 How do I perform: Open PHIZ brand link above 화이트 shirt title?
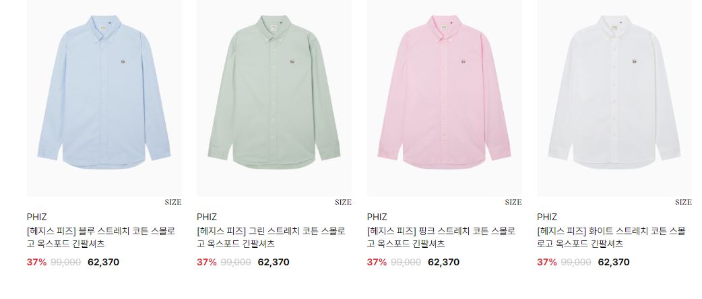(547, 217)
